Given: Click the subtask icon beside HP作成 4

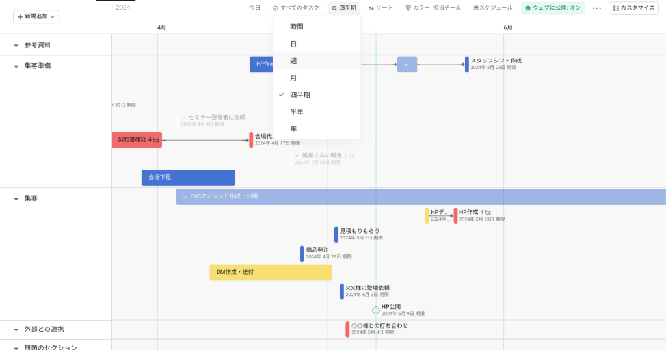Looking at the screenshot, I should click(488, 212).
